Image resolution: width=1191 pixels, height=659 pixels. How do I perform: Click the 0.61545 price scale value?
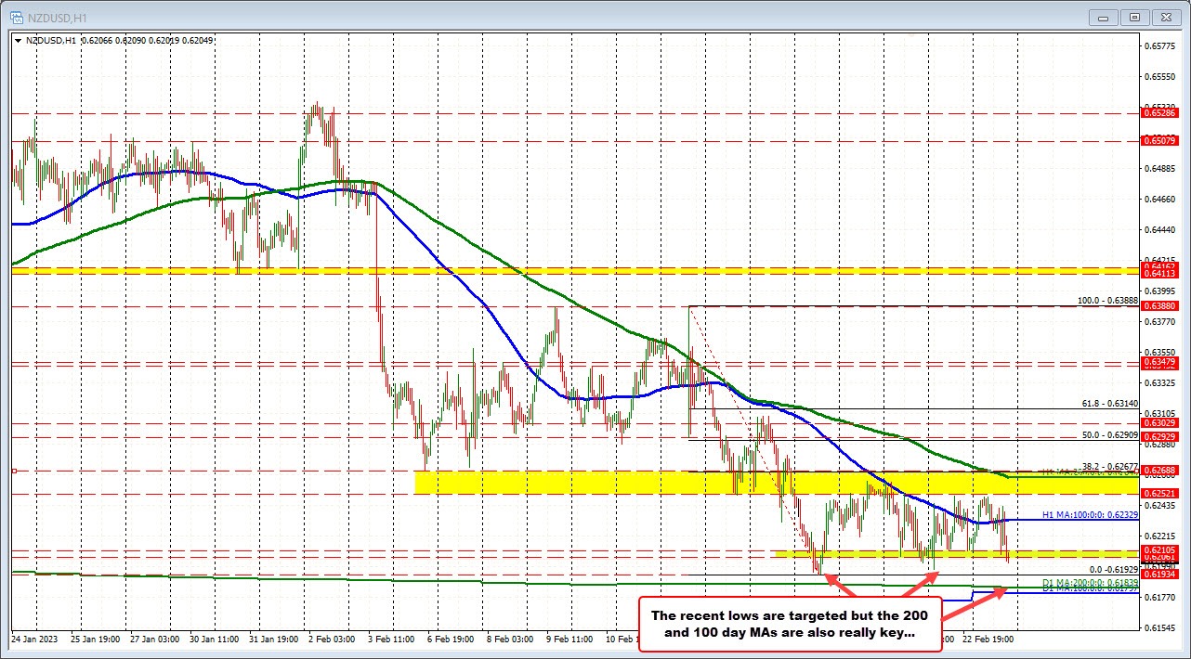tap(1162, 627)
